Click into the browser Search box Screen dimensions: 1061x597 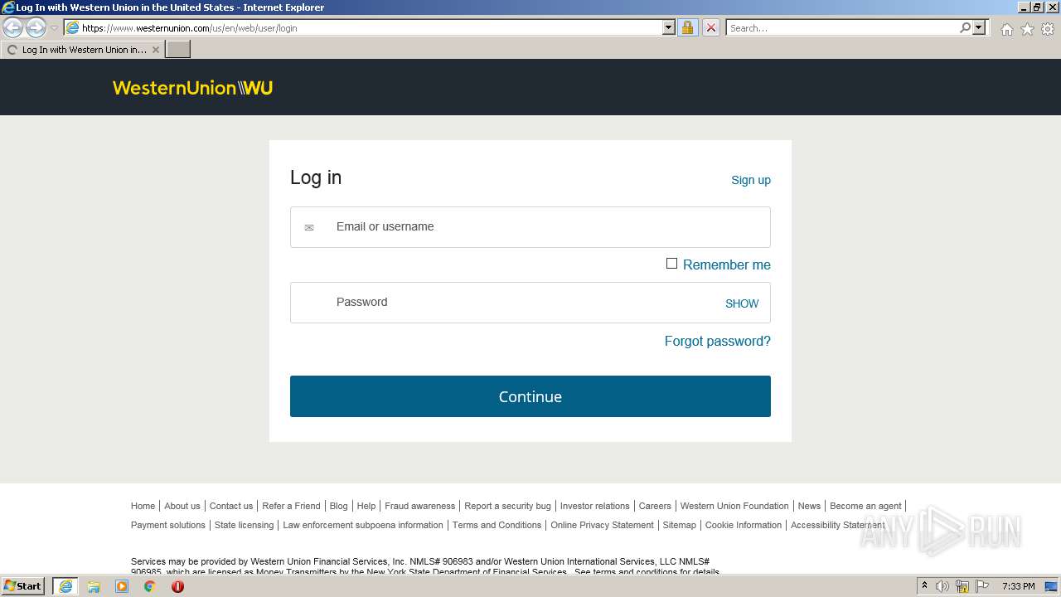coord(842,27)
